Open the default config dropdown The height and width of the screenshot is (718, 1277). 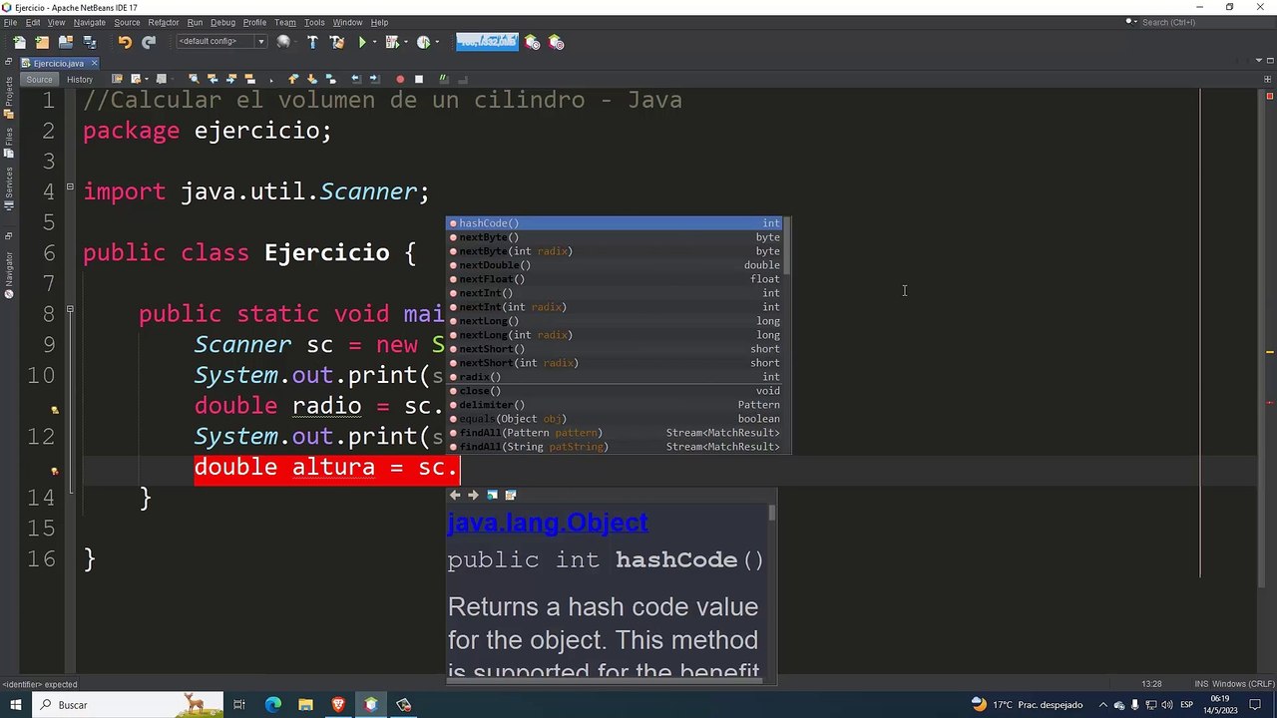[x=220, y=42]
